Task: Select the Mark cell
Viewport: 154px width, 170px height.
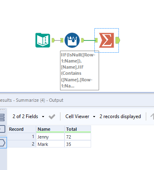Action: click(x=50, y=144)
